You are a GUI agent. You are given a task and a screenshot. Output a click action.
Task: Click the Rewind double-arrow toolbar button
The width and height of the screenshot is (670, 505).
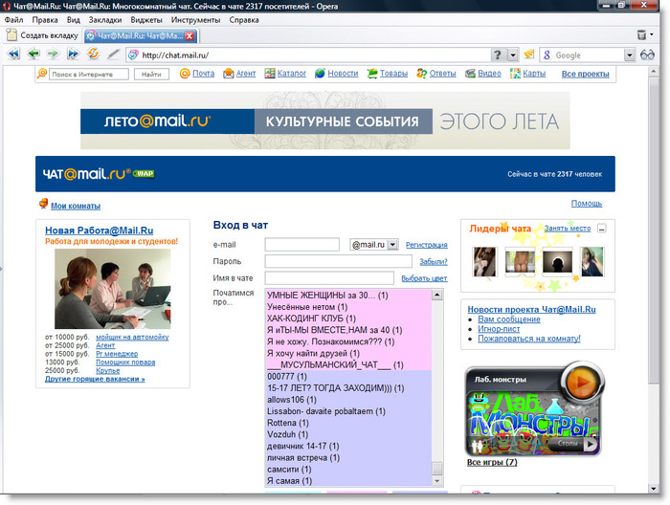[13, 55]
